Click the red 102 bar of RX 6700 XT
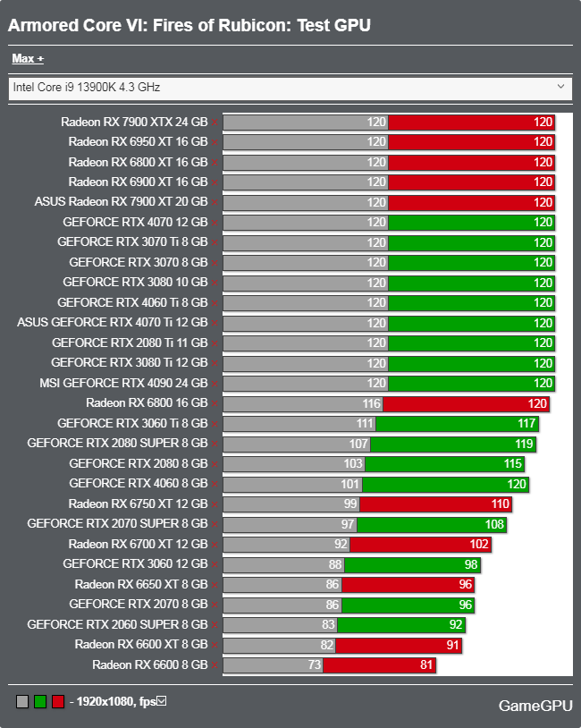The image size is (581, 728). tap(420, 545)
